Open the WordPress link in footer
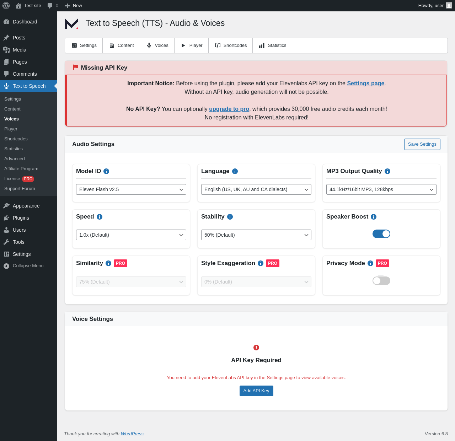 tap(132, 434)
